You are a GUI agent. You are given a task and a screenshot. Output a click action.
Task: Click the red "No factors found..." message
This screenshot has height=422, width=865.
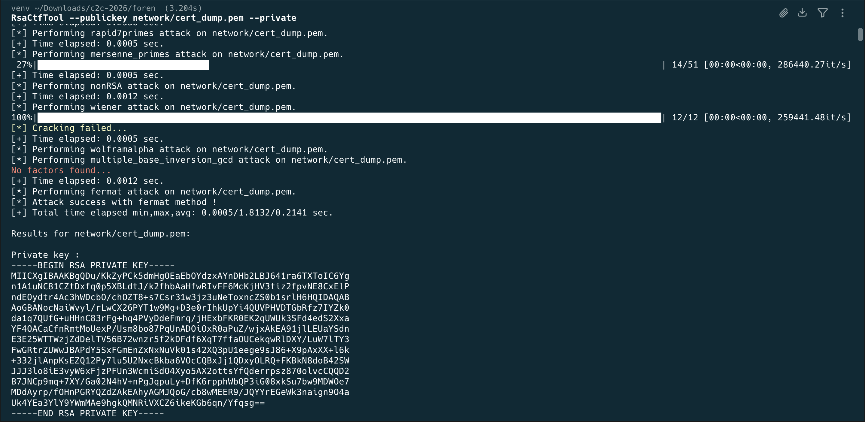[x=61, y=170]
